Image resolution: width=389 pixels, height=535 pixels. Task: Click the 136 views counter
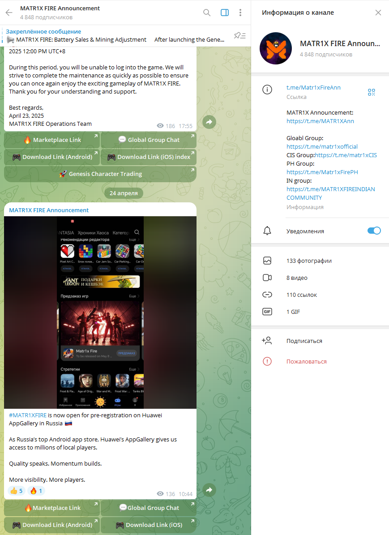(166, 494)
